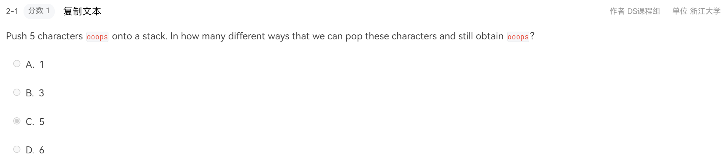The image size is (723, 160).
Task: Click the second "ooops" code snippet near the question mark
Action: click(x=518, y=37)
